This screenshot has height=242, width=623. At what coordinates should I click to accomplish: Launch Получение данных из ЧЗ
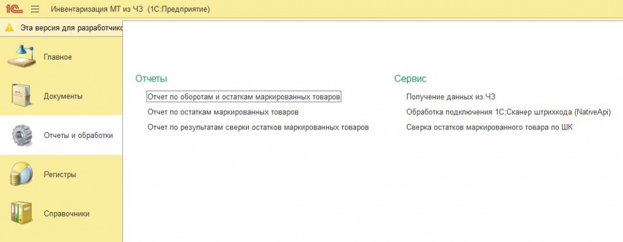(x=451, y=97)
